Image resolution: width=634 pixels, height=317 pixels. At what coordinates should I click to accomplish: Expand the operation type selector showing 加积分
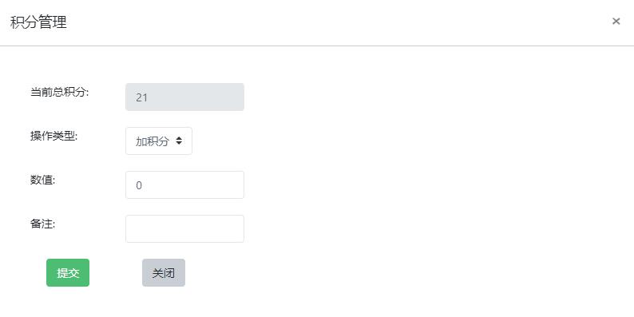click(x=159, y=141)
